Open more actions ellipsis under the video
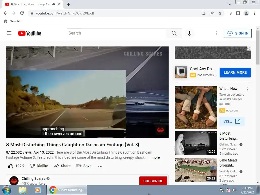This screenshot has height=195, width=260. point(100,166)
